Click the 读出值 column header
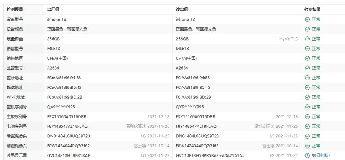This screenshot has height=160, width=345. 182,10
